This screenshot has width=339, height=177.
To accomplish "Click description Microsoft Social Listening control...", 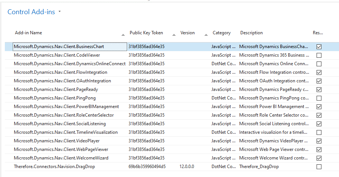I will tap(274, 124).
